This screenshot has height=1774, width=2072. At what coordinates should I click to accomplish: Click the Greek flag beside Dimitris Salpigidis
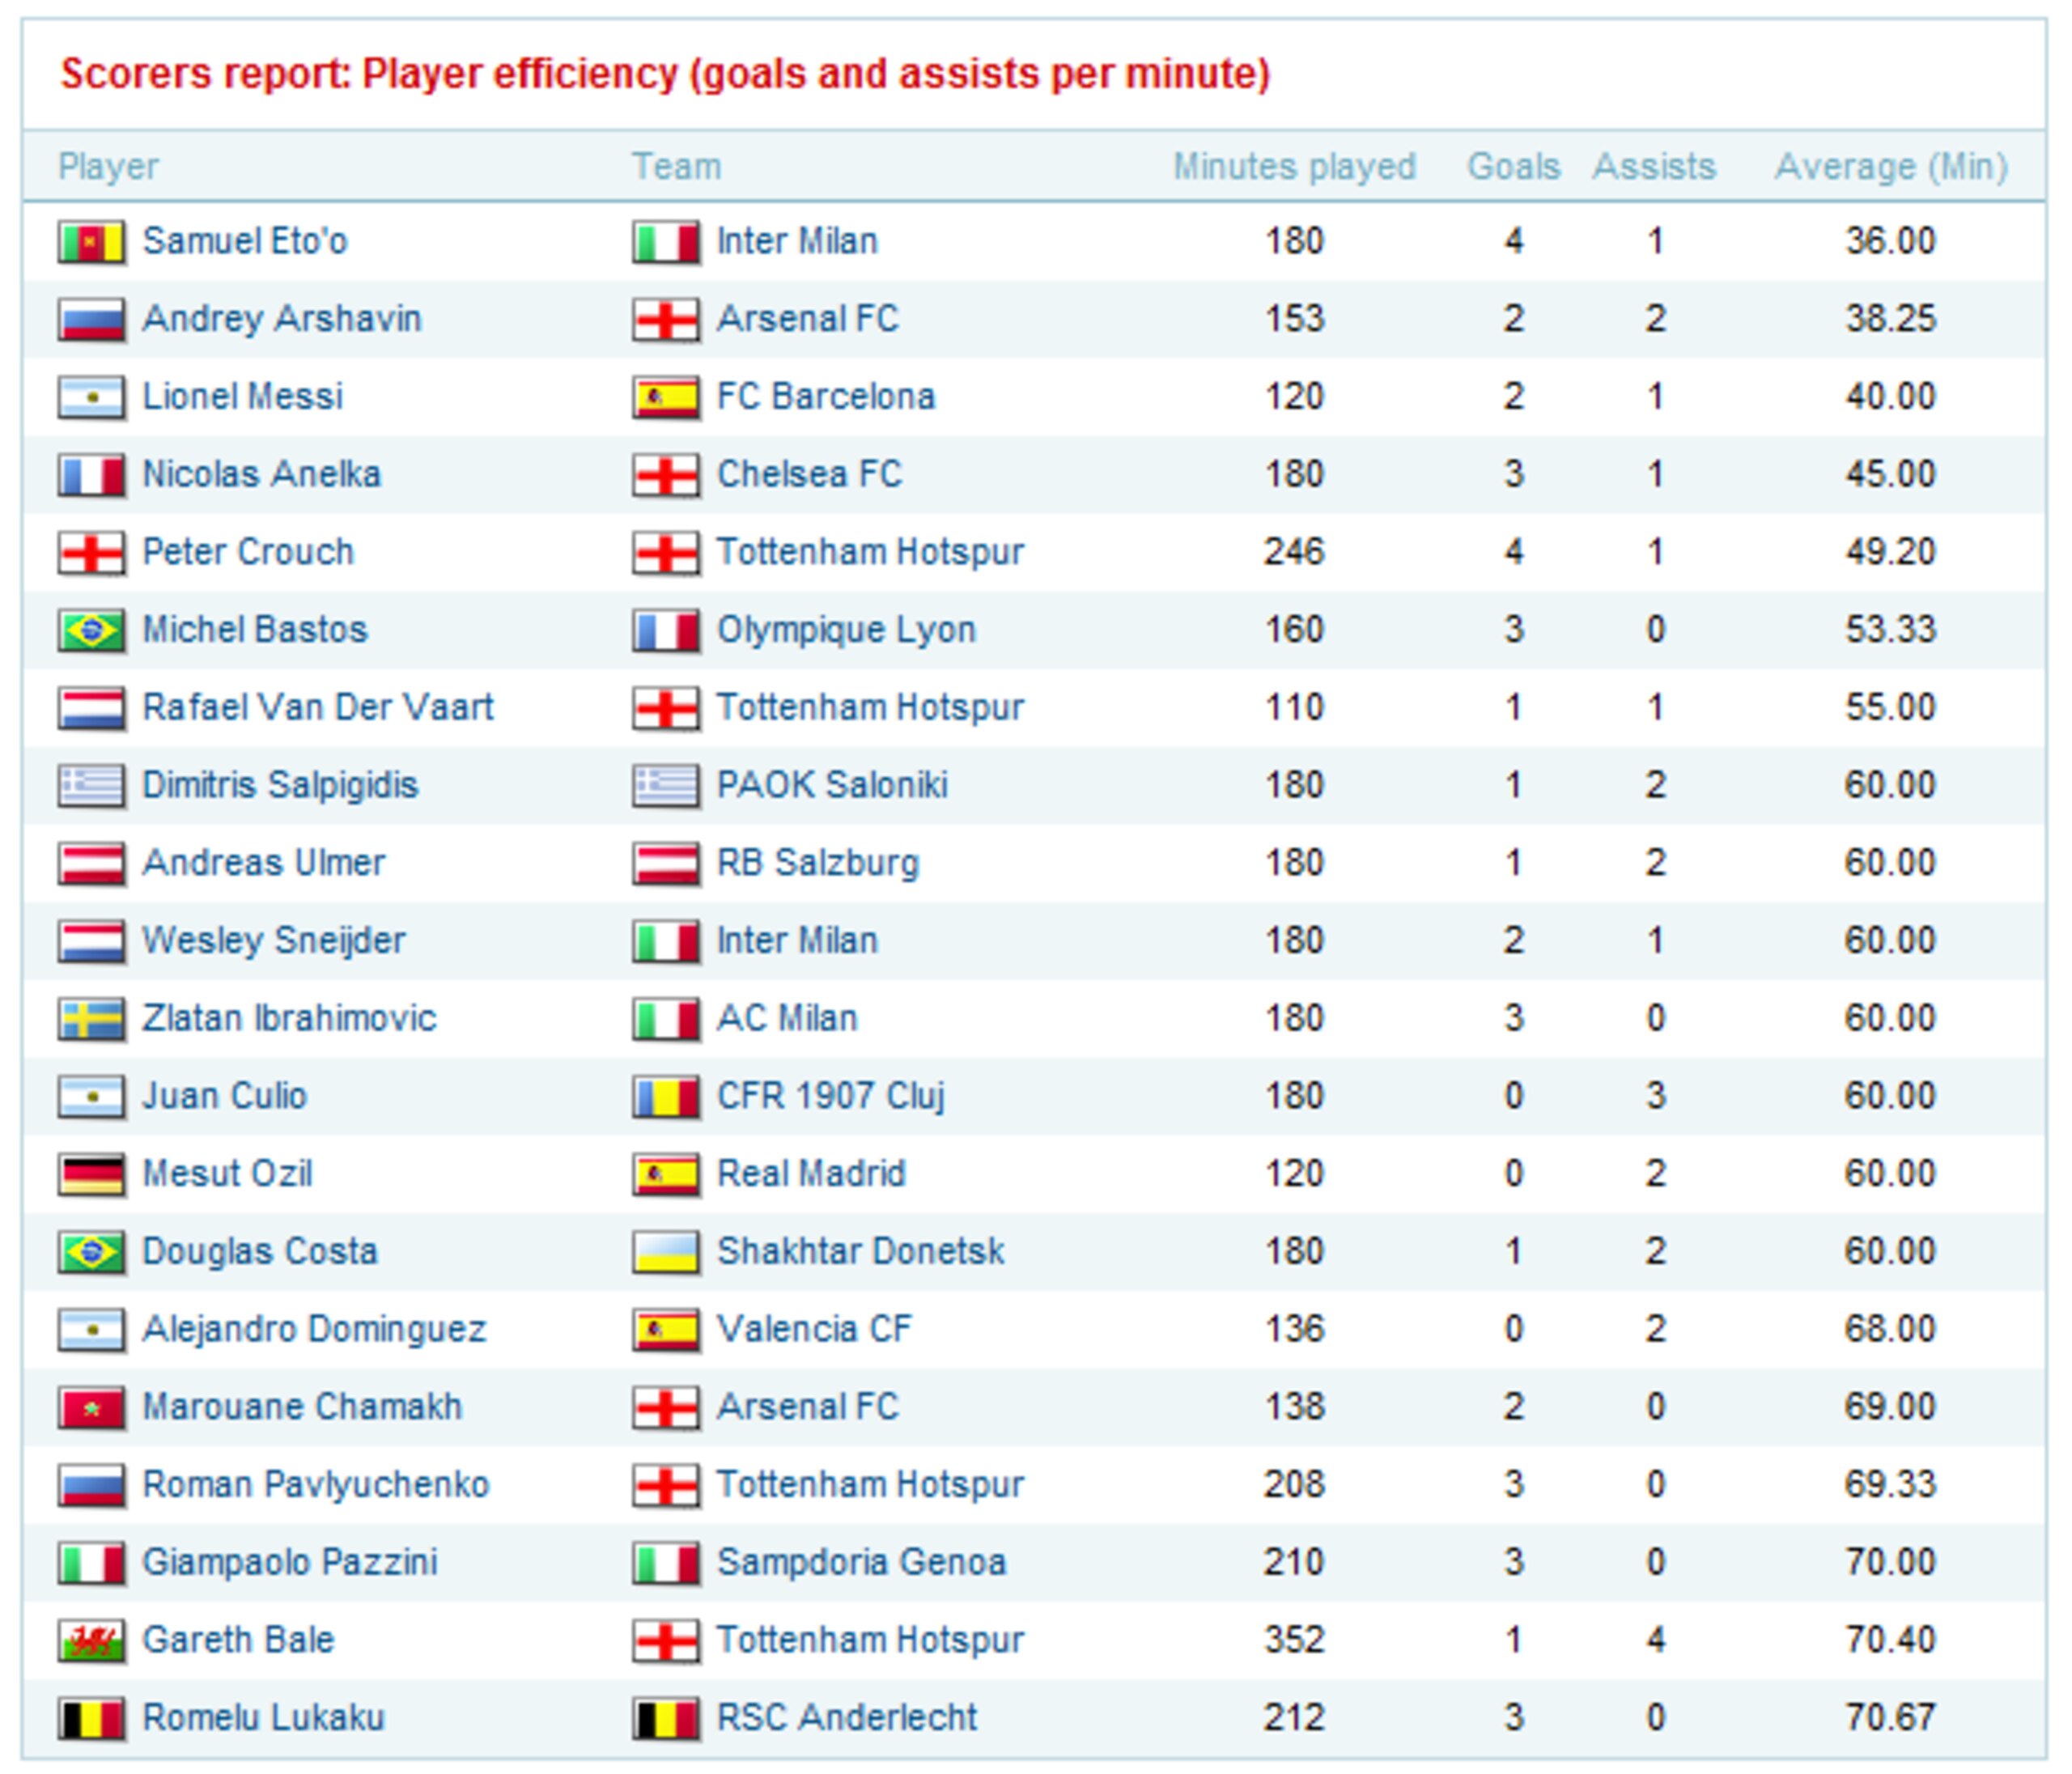click(92, 786)
